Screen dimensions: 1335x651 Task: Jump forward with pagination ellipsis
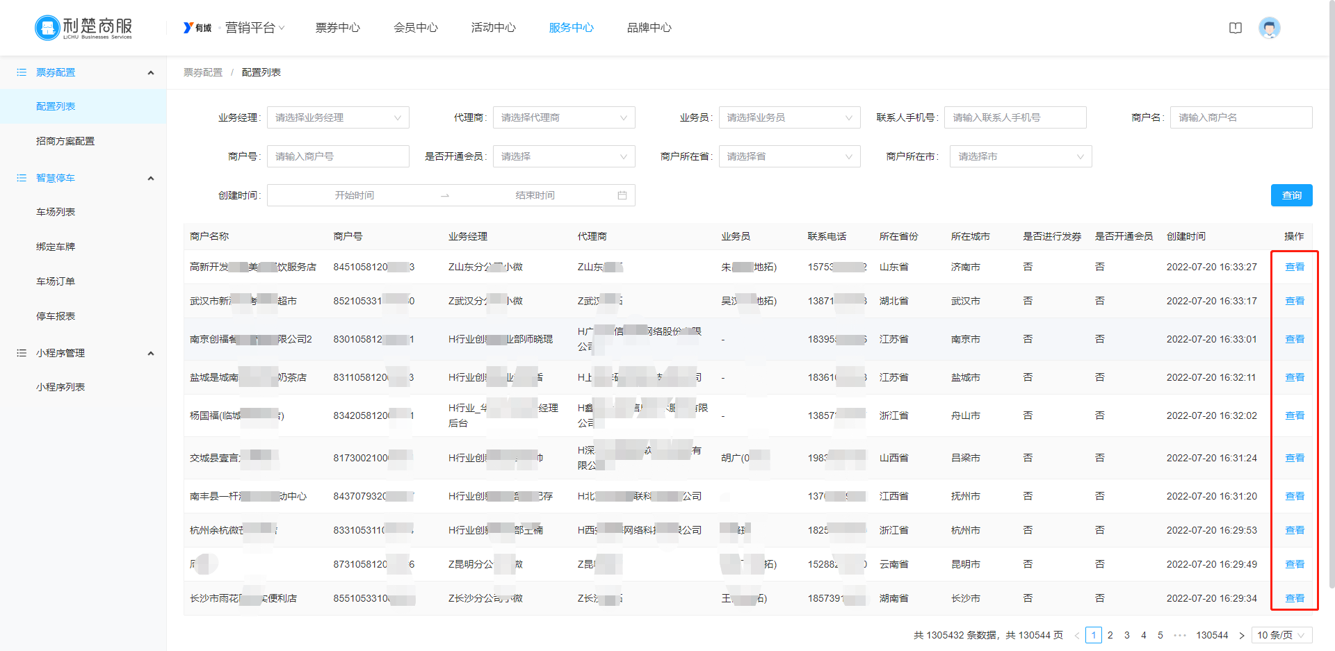1180,635
